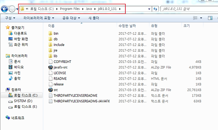Toggle the preview pane icon
Screen dimensions: 218x130
coord(210,18)
